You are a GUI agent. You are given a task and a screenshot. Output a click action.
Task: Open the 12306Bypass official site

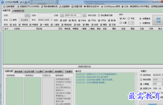click(111, 7)
